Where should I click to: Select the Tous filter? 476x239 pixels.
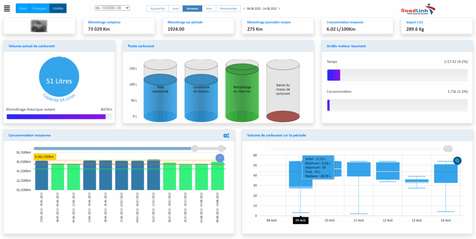pyautogui.click(x=23, y=8)
